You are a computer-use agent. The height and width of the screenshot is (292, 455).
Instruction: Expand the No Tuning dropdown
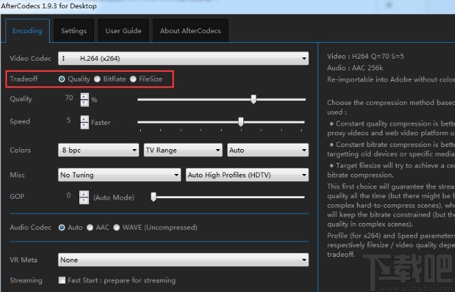tap(119, 175)
